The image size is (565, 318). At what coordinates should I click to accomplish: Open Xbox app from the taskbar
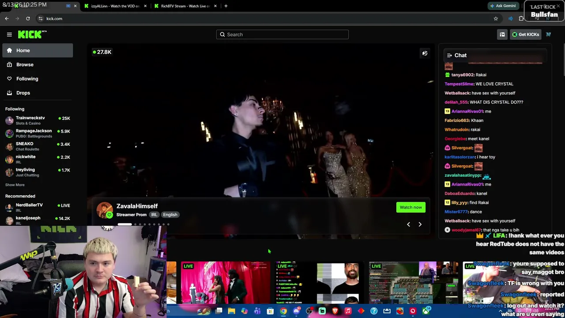click(426, 311)
